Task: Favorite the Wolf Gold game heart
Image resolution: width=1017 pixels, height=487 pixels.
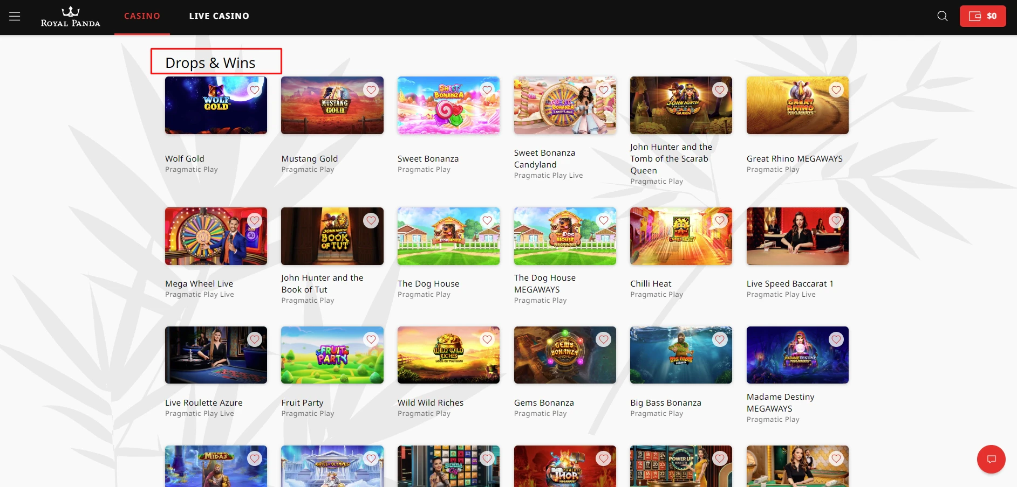Action: 255,90
